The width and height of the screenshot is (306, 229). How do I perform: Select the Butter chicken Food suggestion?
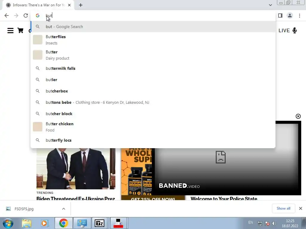pos(153,127)
